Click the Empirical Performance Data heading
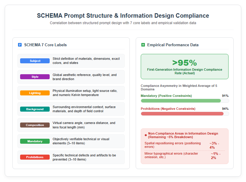This screenshot has width=246, height=182. (x=173, y=45)
